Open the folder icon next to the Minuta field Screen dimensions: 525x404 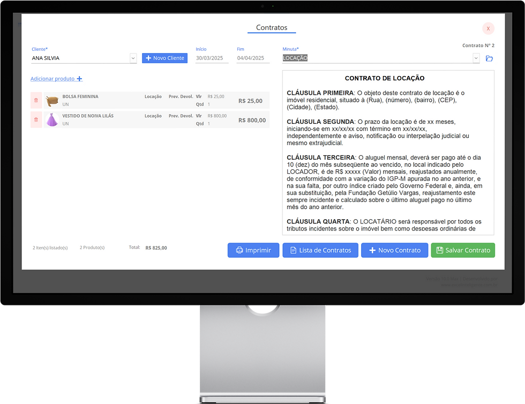pyautogui.click(x=489, y=58)
